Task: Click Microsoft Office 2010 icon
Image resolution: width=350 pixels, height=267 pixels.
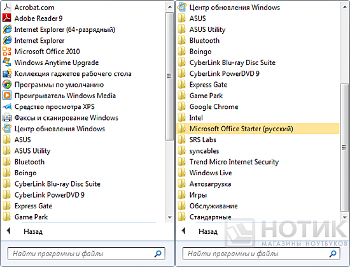Action: (x=7, y=52)
